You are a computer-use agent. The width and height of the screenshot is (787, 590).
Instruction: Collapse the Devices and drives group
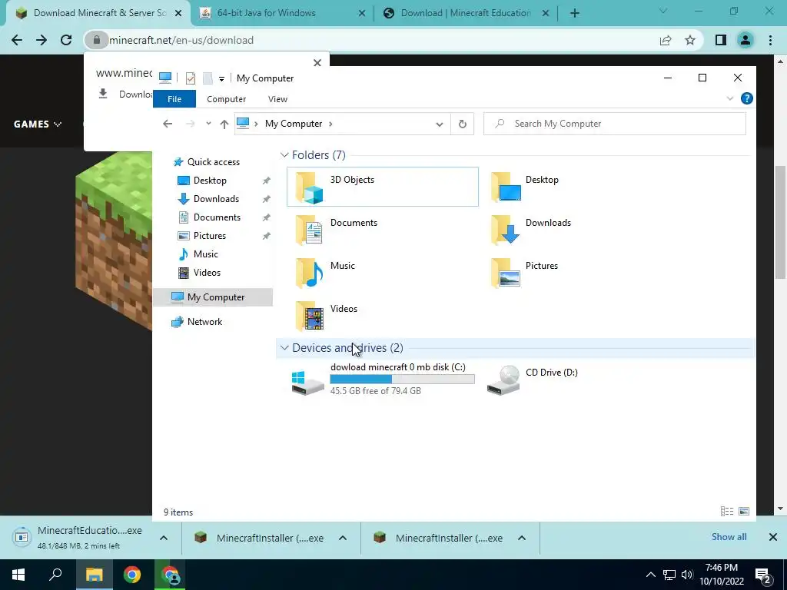pyautogui.click(x=284, y=348)
